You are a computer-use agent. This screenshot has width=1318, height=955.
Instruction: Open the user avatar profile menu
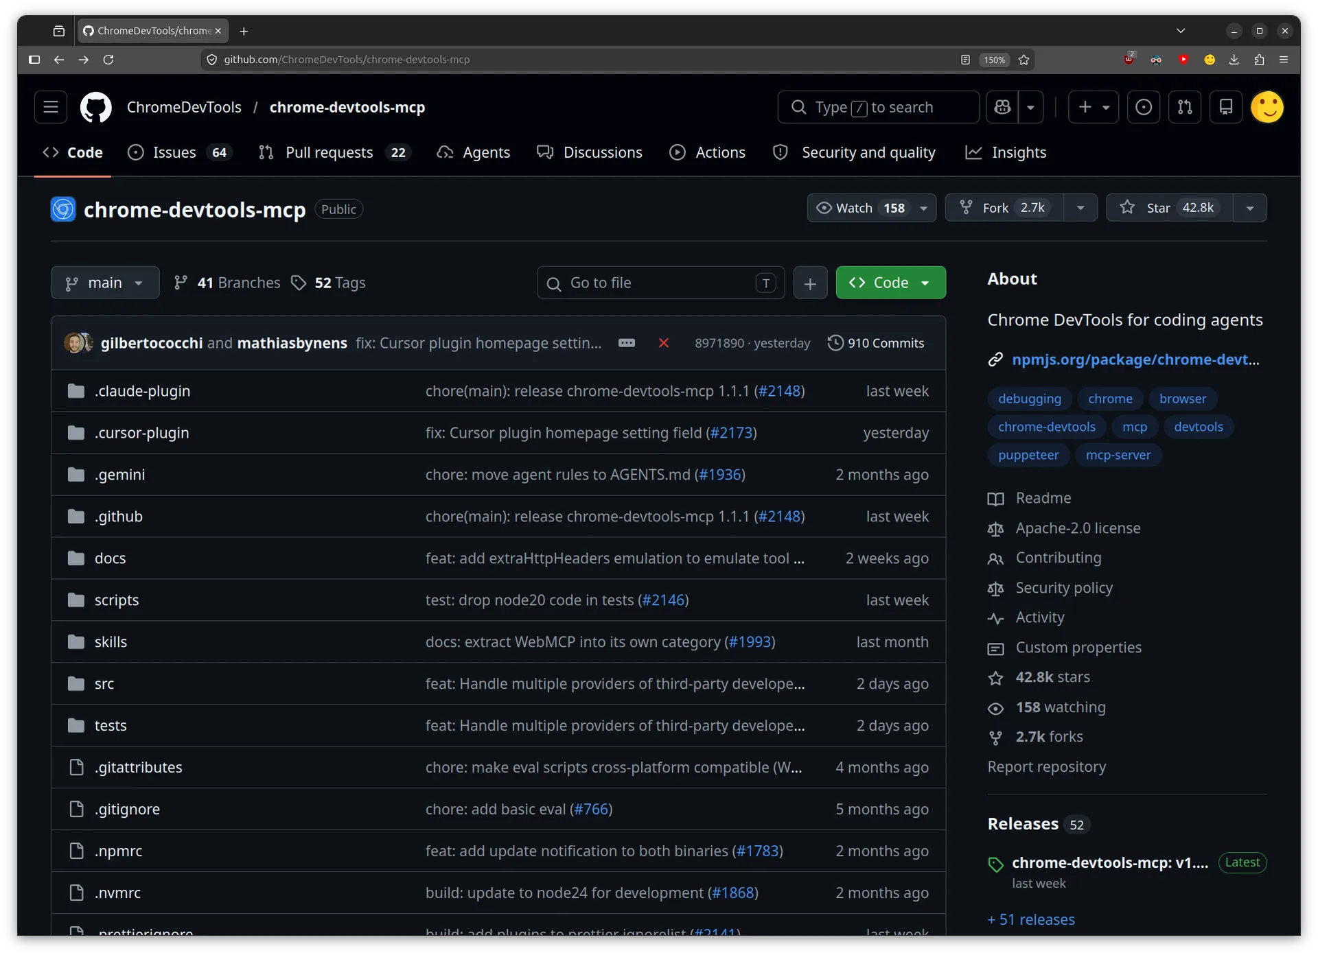pyautogui.click(x=1267, y=107)
